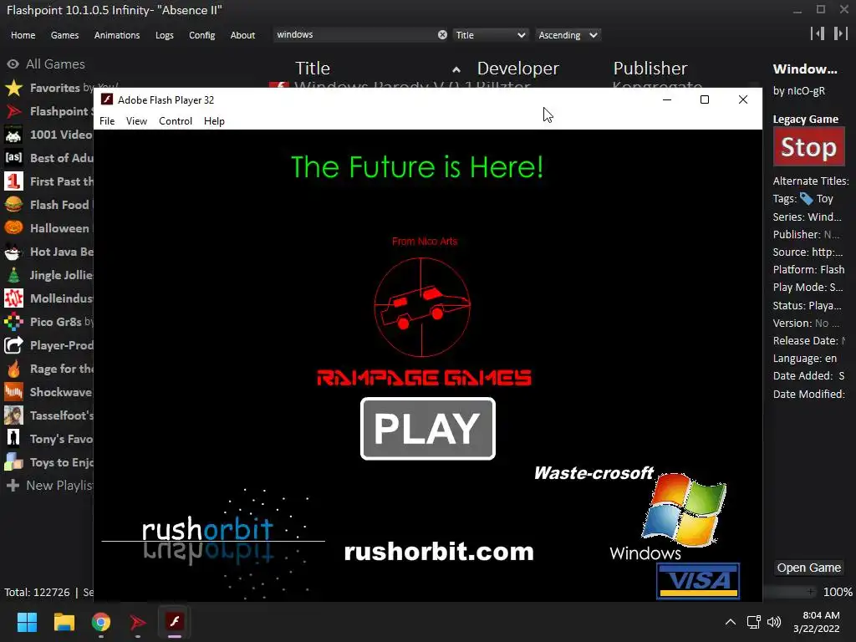Open the View menu in Flash Player

136,121
